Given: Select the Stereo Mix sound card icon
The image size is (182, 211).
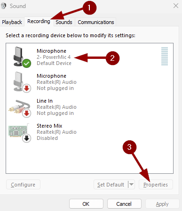Looking at the screenshot, I should pyautogui.click(x=20, y=132).
